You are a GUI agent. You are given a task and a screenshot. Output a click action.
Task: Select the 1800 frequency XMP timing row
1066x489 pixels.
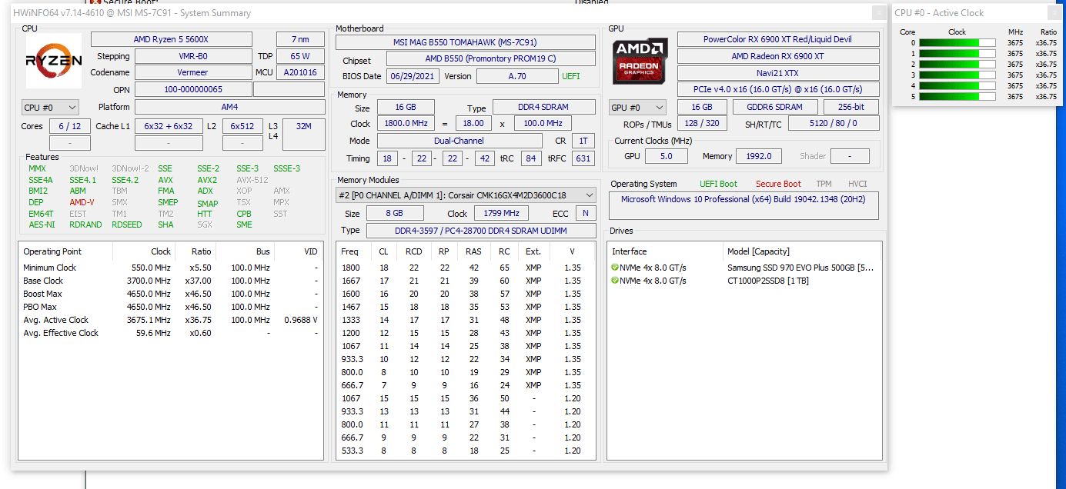tap(466, 268)
